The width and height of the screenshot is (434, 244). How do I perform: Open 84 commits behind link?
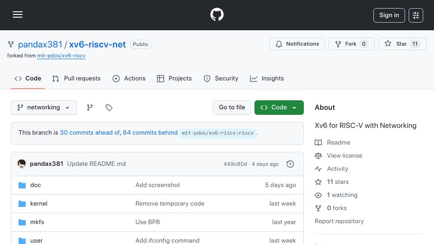point(150,133)
